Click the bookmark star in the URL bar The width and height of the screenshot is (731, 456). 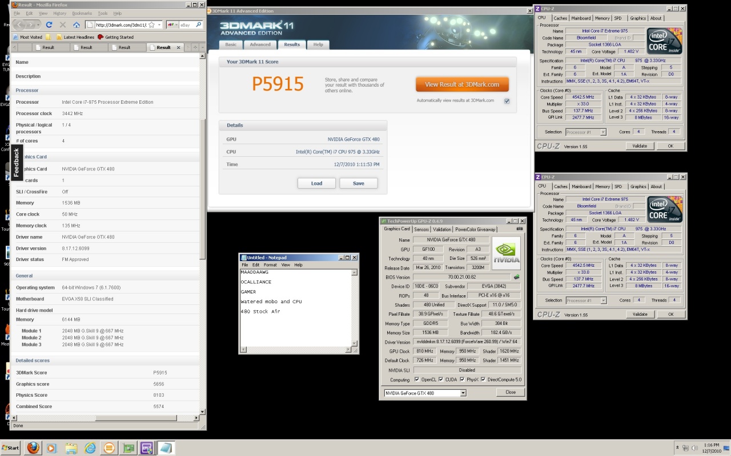(x=151, y=25)
